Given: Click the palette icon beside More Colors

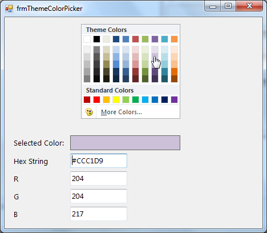Looking at the screenshot, I should (89, 112).
